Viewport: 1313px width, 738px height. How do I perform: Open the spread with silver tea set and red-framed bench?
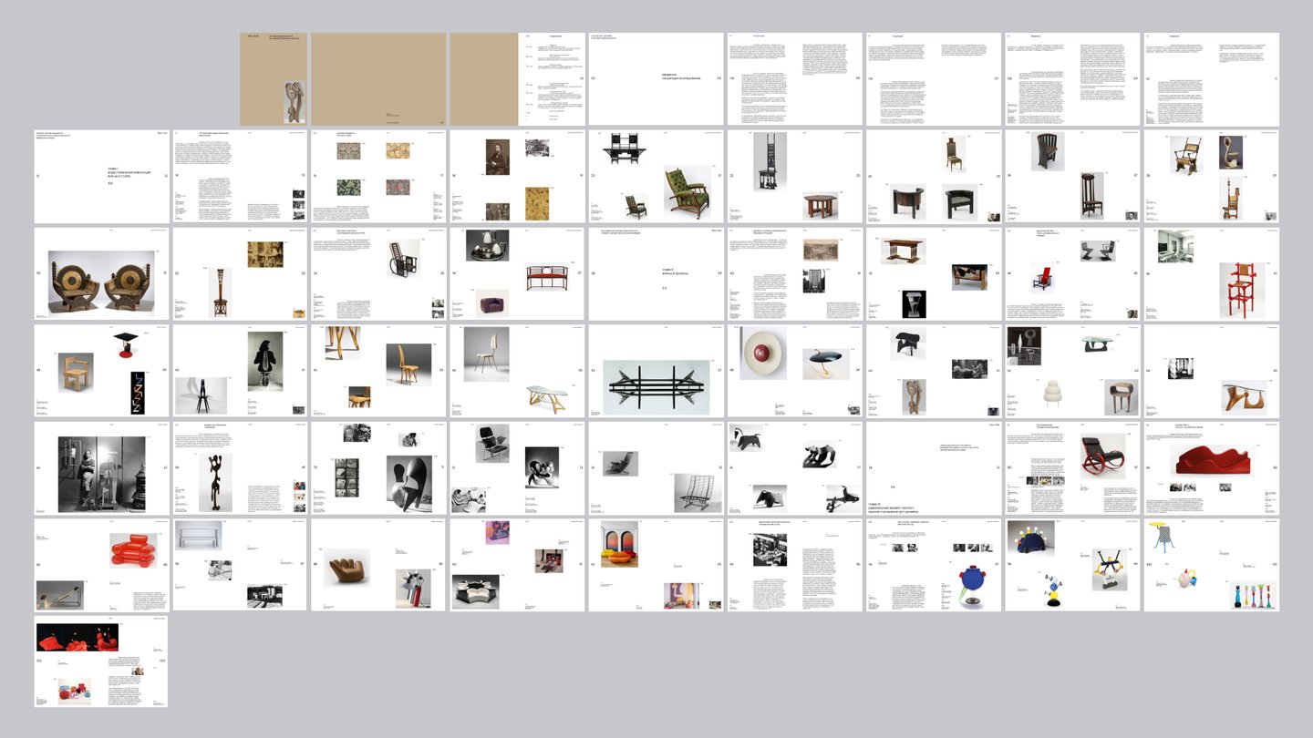tap(517, 274)
